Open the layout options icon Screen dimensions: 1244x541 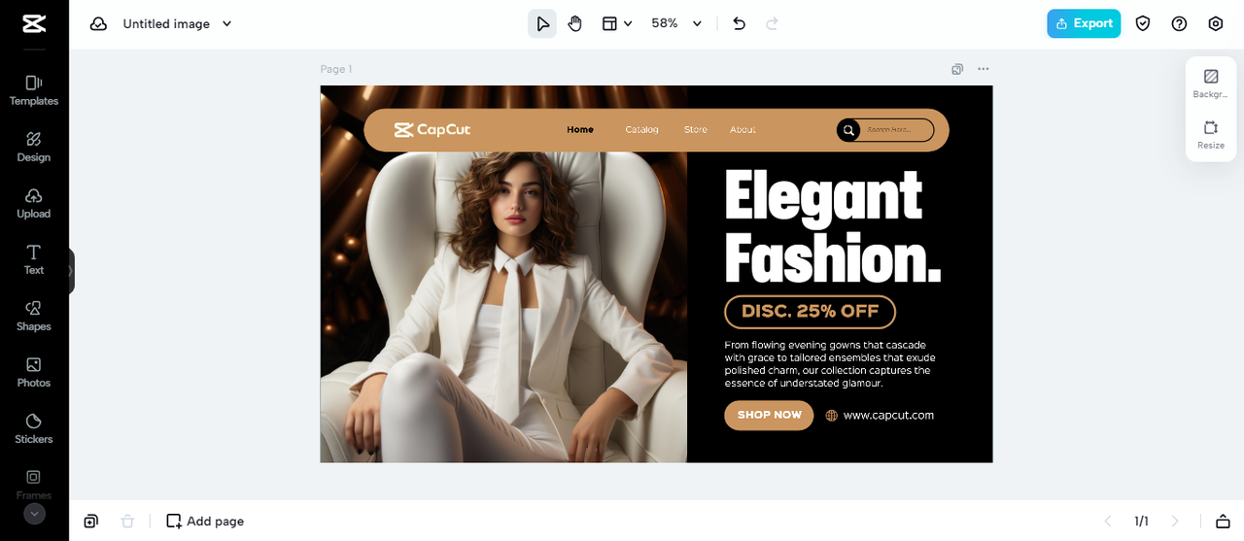click(609, 23)
